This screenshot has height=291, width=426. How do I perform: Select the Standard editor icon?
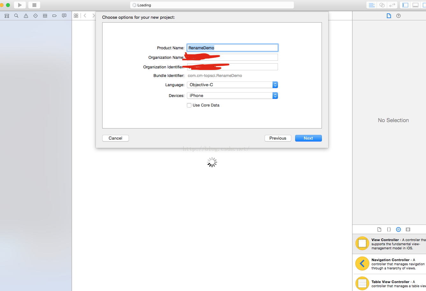[372, 5]
